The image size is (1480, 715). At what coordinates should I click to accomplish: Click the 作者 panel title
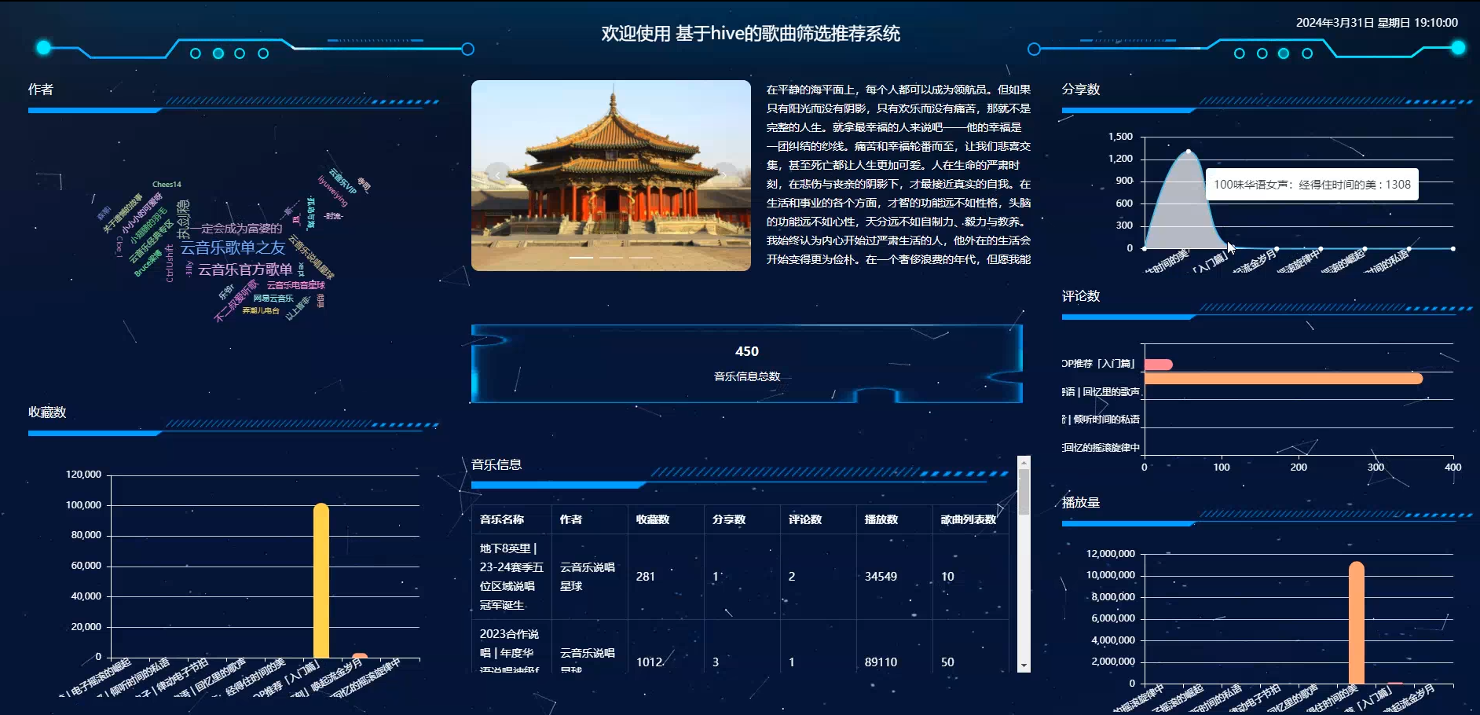[41, 89]
